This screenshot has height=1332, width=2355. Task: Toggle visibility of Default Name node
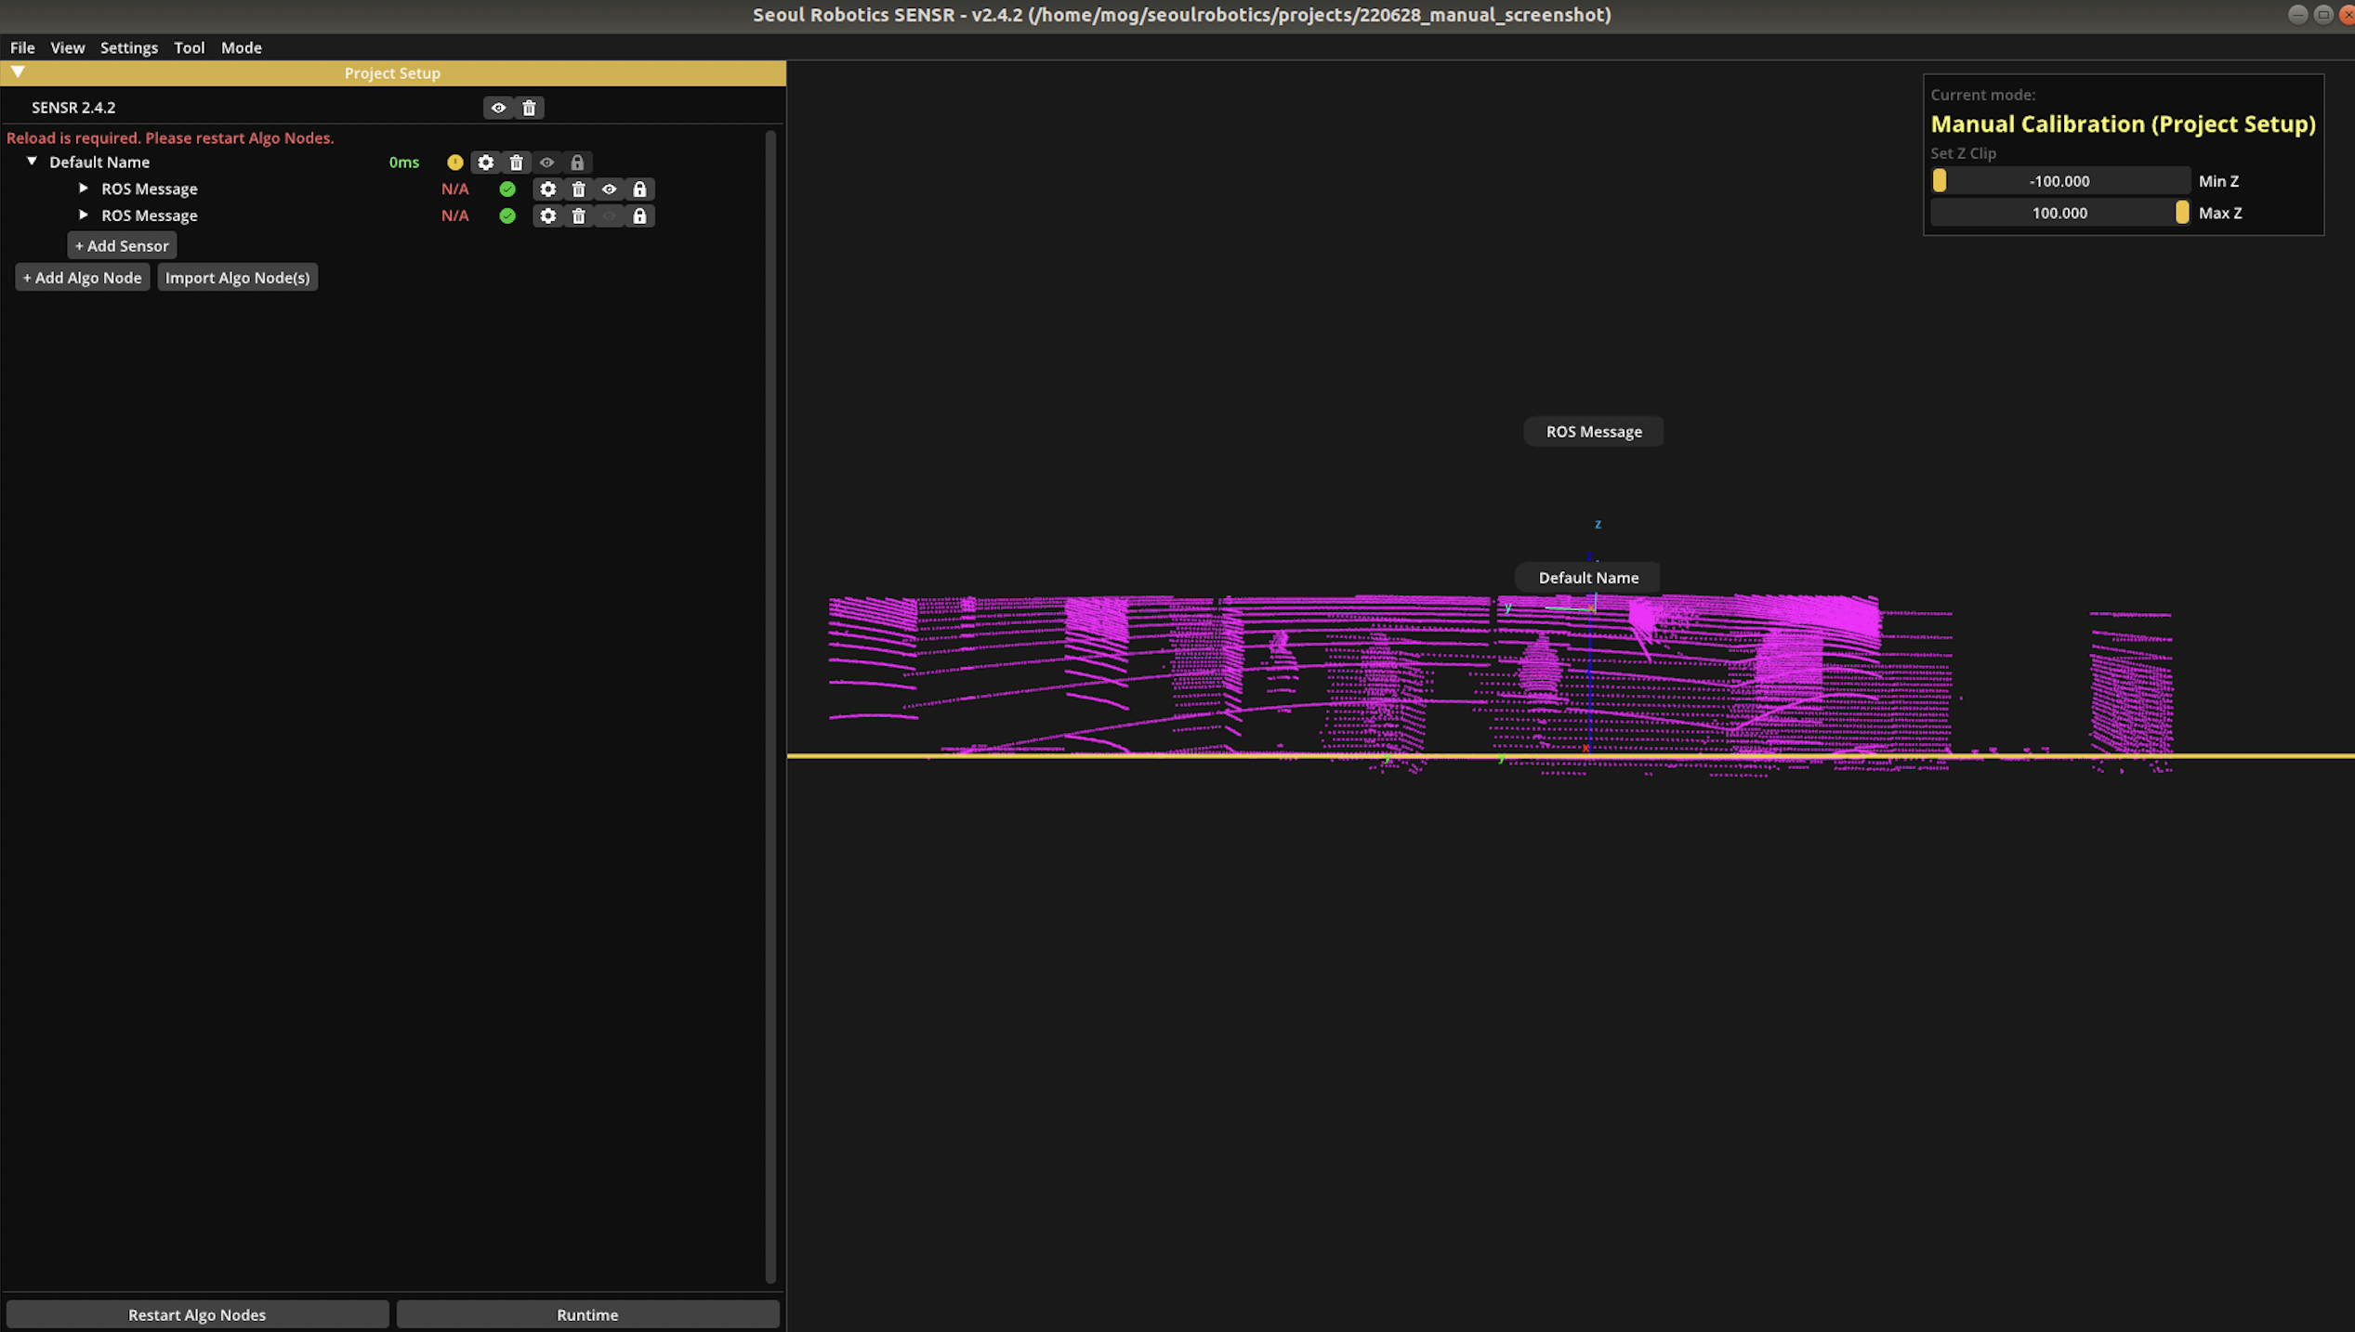[x=547, y=163]
